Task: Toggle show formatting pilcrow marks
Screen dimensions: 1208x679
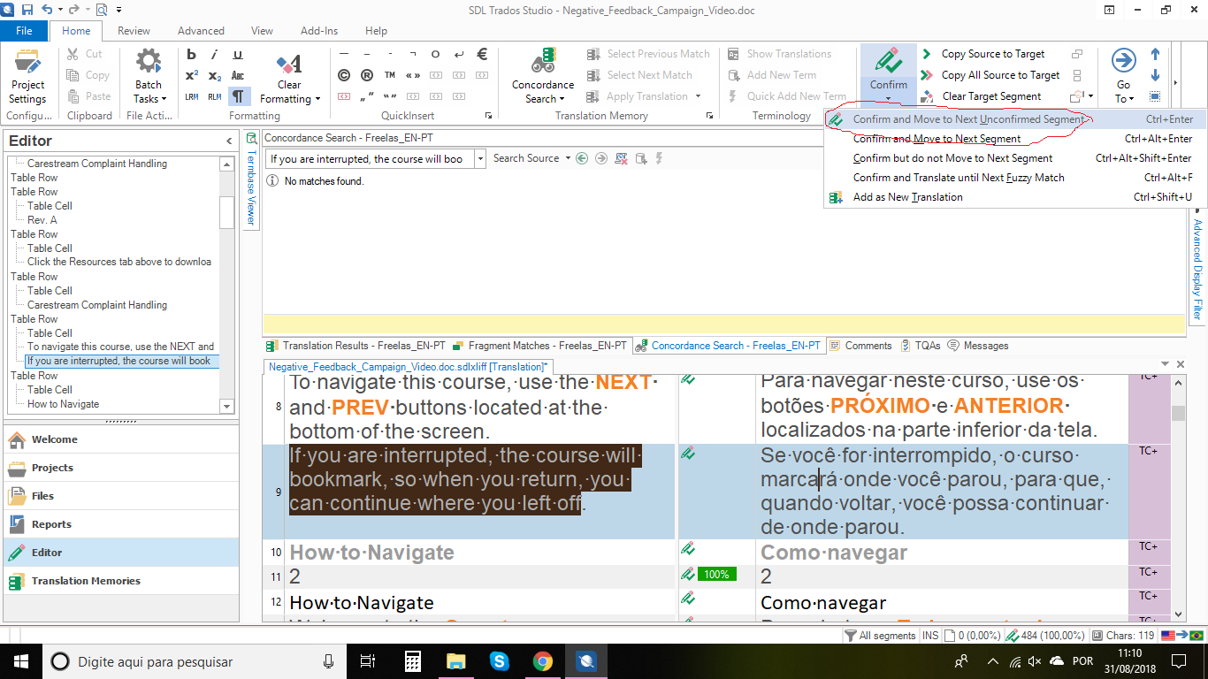Action: (239, 96)
